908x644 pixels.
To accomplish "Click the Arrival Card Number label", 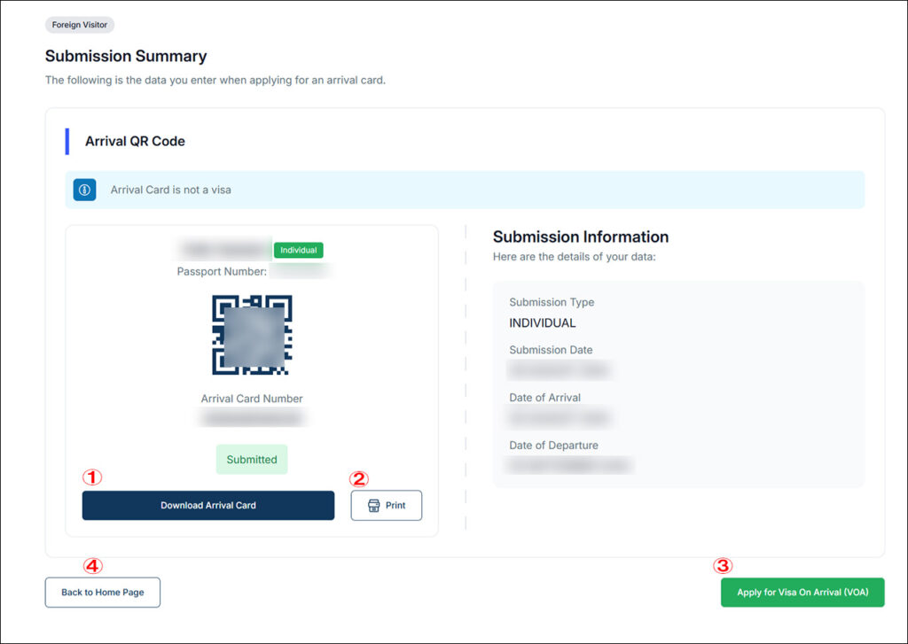I will coord(251,399).
